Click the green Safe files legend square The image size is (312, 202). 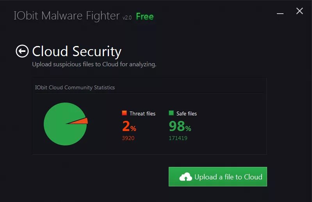(x=171, y=113)
